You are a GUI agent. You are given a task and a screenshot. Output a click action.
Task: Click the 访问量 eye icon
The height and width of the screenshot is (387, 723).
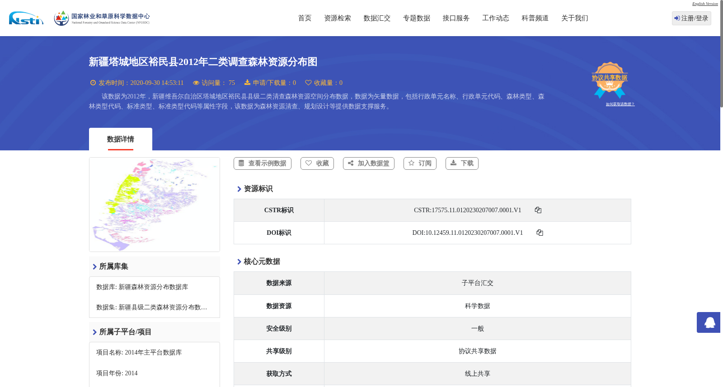pyautogui.click(x=196, y=83)
